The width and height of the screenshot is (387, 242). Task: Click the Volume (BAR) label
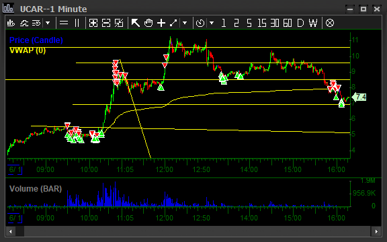36,189
